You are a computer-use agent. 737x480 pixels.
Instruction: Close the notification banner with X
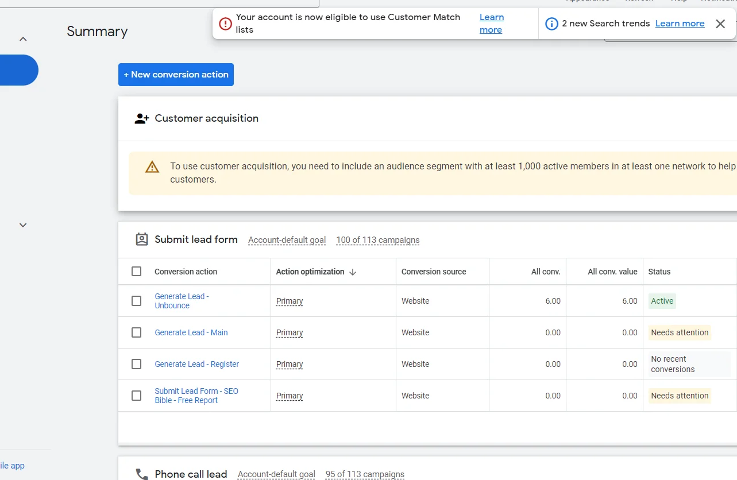(x=720, y=24)
